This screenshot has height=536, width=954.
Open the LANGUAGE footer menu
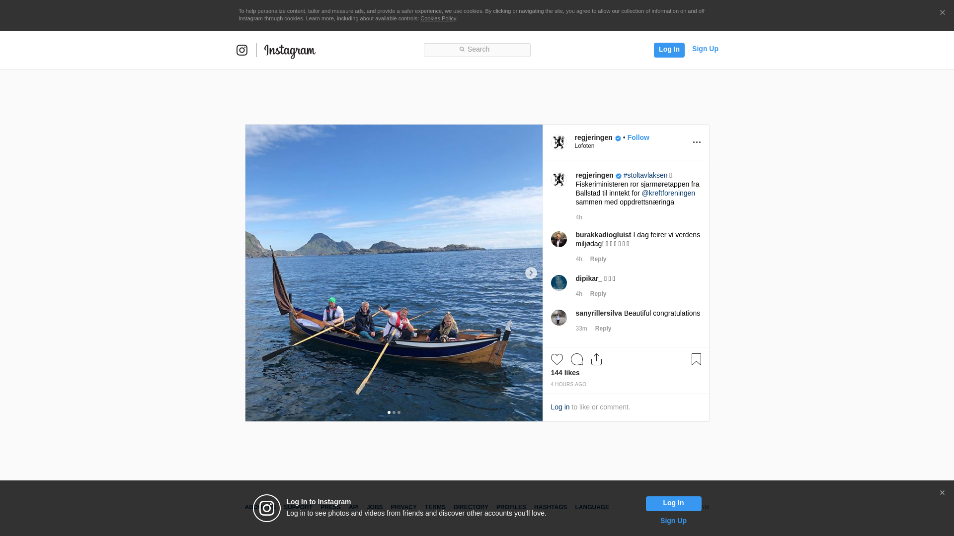click(x=592, y=507)
